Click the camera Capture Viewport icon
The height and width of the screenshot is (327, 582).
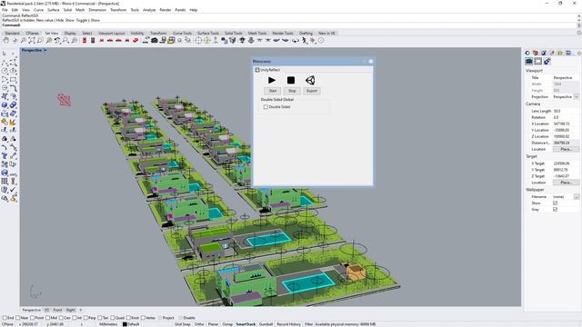[155, 40]
